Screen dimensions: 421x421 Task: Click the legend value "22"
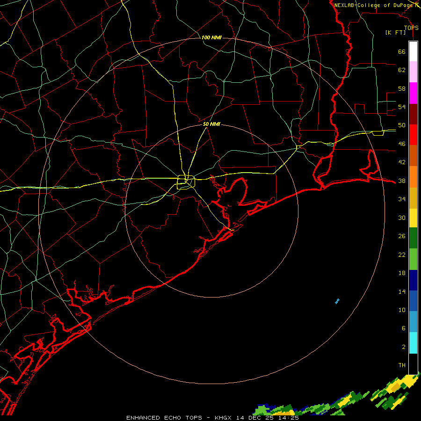pyautogui.click(x=402, y=254)
